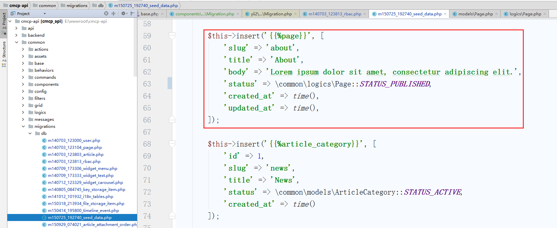Toggle code folding at line 59
Image resolution: width=557 pixels, height=228 pixels.
[x=172, y=36]
